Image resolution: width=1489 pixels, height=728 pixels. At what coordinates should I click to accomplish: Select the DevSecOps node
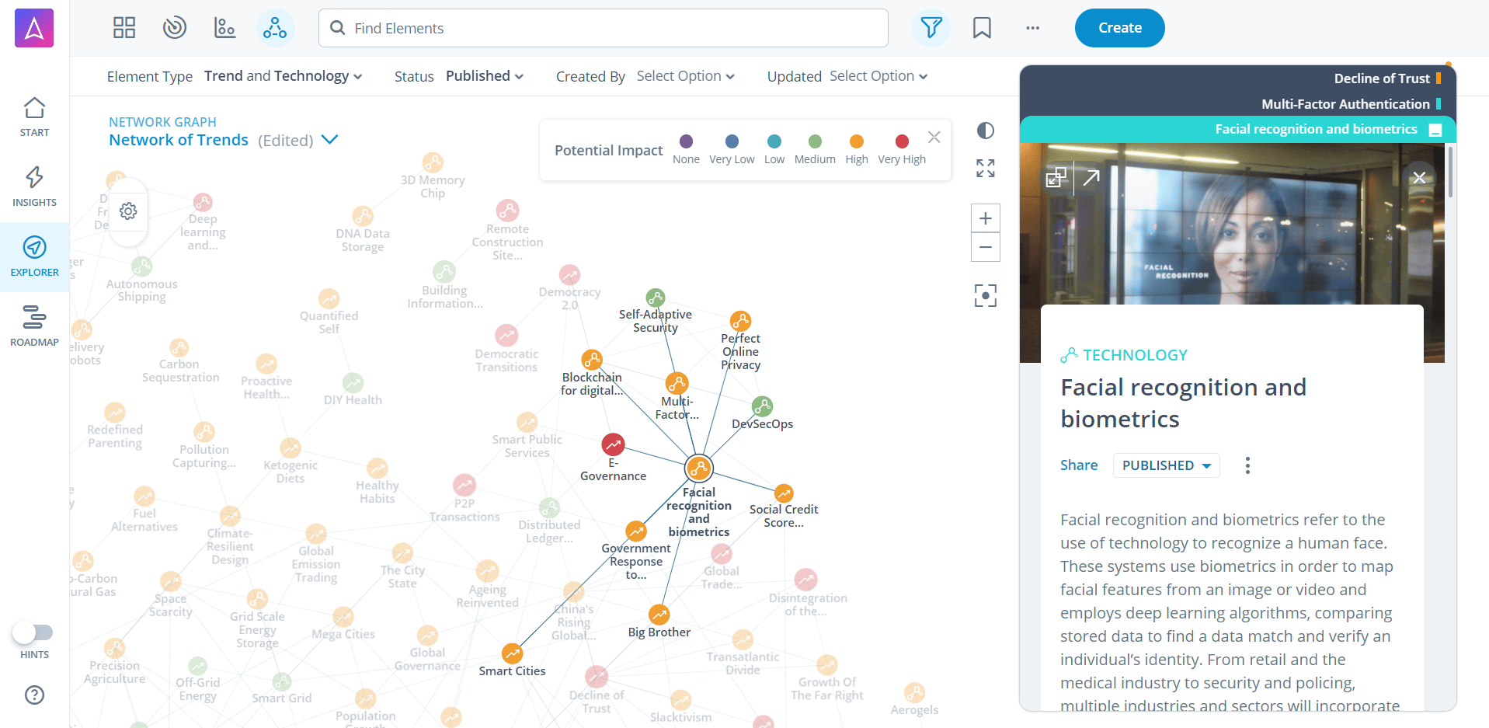click(x=762, y=406)
